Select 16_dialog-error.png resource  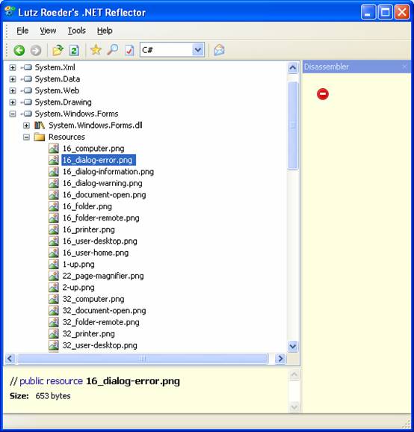point(99,160)
